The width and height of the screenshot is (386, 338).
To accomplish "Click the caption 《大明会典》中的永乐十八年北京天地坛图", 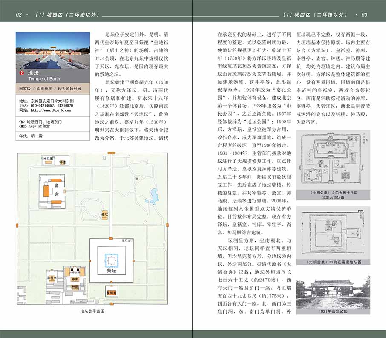I will [x=333, y=195].
